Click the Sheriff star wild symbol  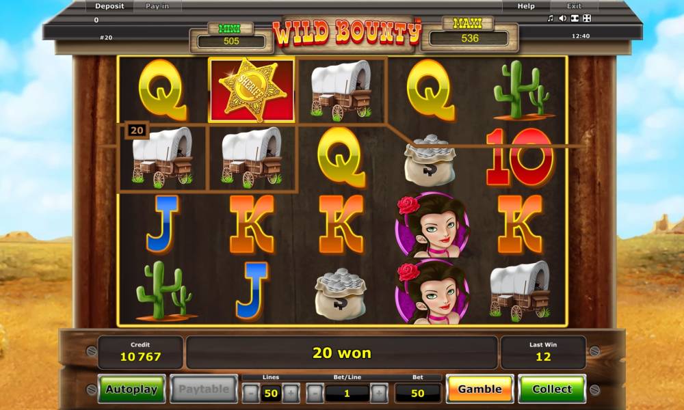point(252,90)
